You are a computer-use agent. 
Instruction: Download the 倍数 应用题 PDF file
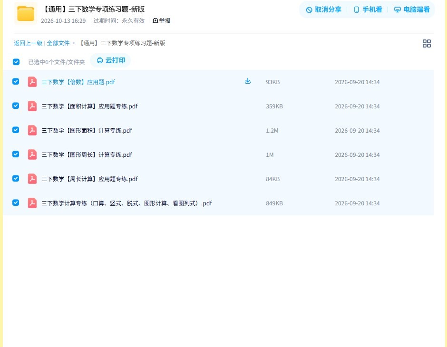tap(248, 81)
